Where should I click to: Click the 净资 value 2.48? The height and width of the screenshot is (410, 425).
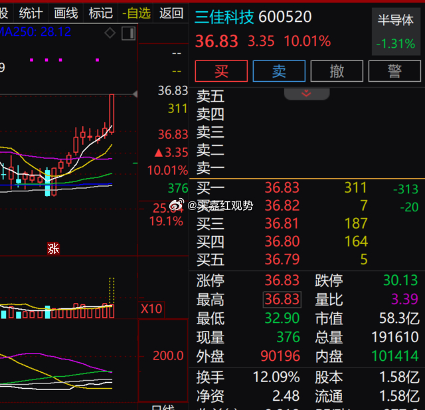[286, 396]
